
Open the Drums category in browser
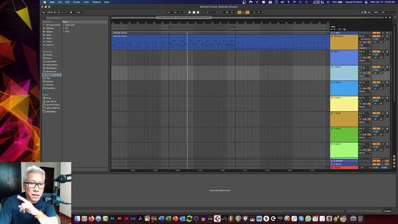tap(49, 58)
